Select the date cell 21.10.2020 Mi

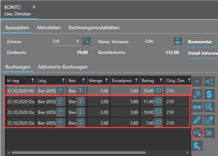tap(20, 91)
